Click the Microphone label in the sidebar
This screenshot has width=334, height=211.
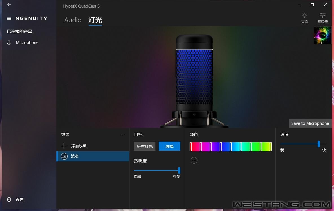[27, 43]
